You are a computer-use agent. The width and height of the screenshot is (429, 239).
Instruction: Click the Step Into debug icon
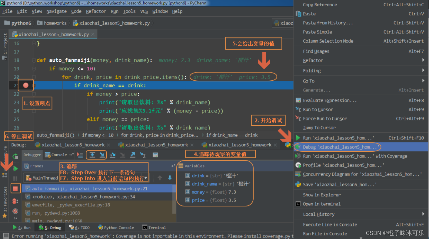(x=101, y=155)
